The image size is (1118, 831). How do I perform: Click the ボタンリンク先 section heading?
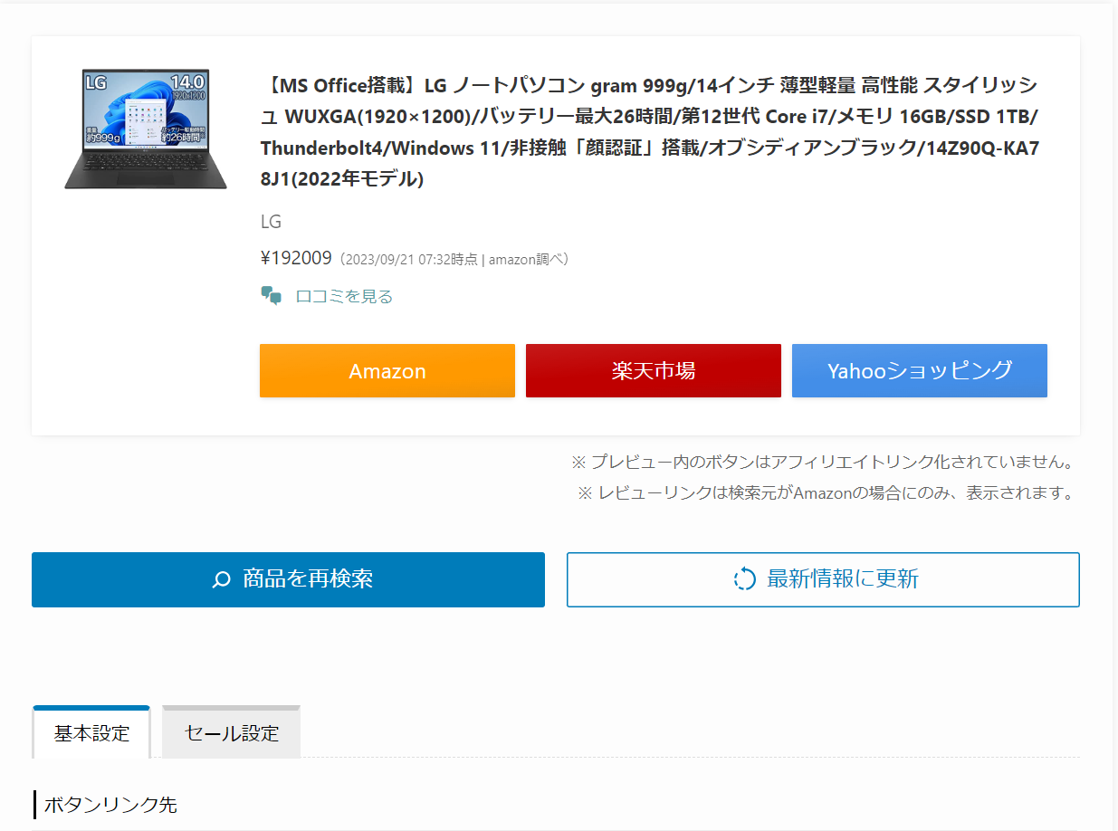coord(110,804)
